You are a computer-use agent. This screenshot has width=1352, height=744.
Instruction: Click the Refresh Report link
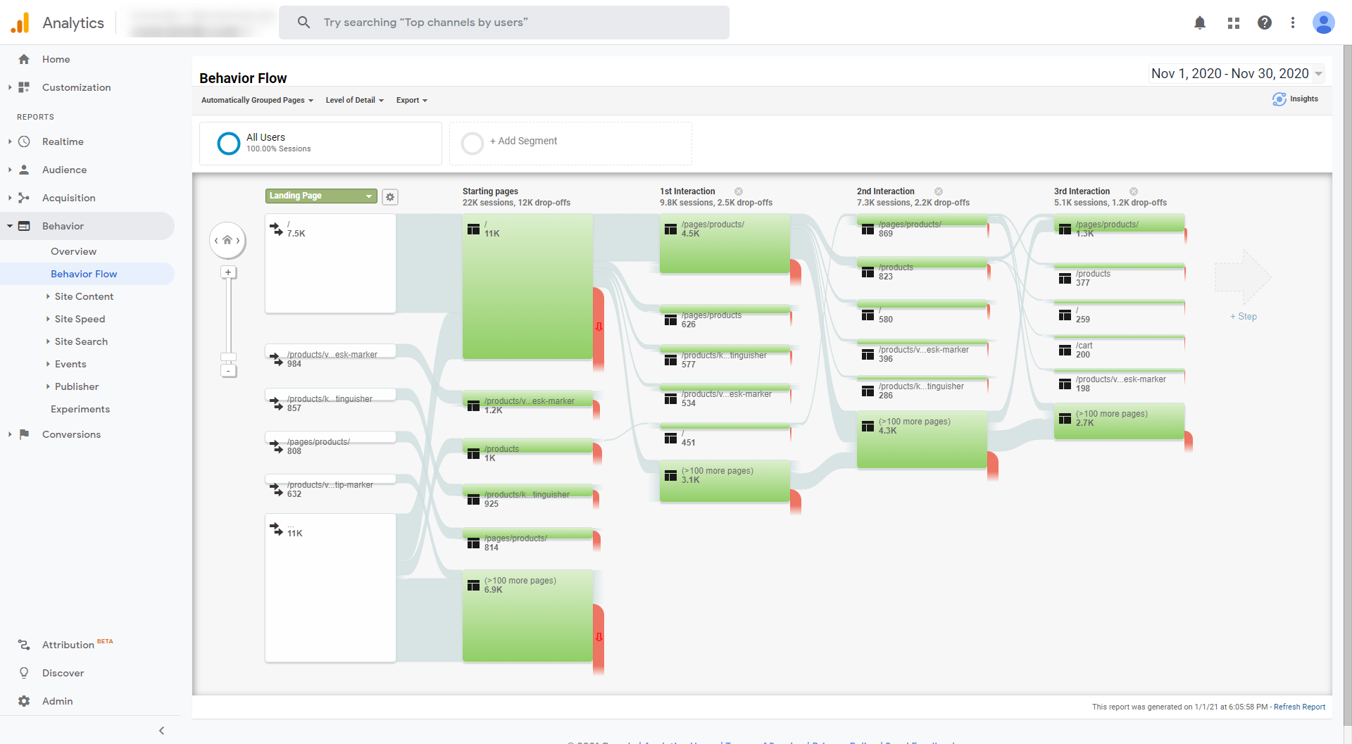(x=1299, y=707)
